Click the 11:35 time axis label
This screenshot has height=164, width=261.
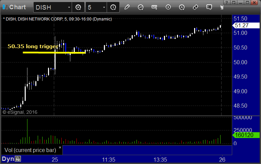pos(108,160)
